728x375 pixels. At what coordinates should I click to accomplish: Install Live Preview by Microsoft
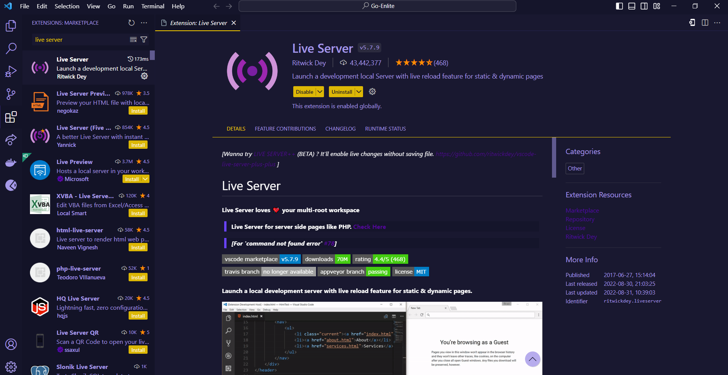tap(132, 179)
